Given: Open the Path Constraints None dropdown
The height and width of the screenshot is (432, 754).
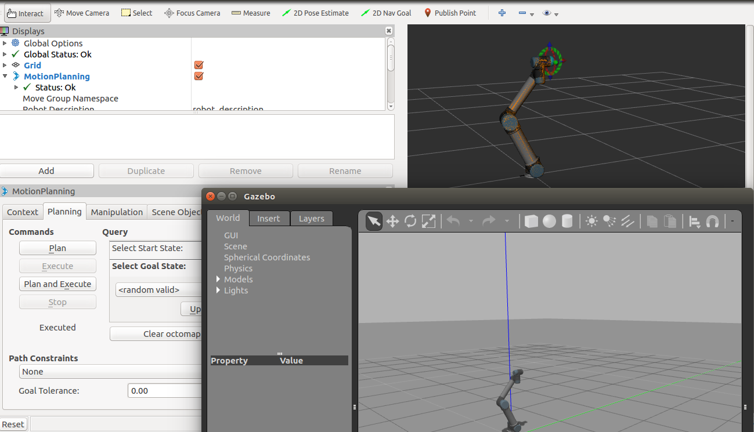Looking at the screenshot, I should click(x=110, y=372).
